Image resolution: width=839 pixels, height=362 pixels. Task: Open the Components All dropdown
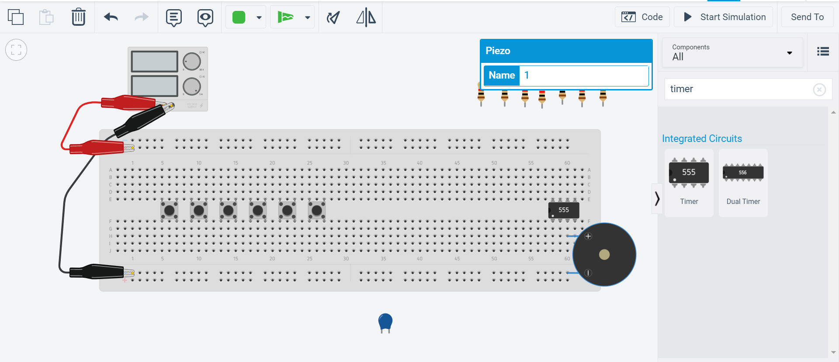[732, 52]
